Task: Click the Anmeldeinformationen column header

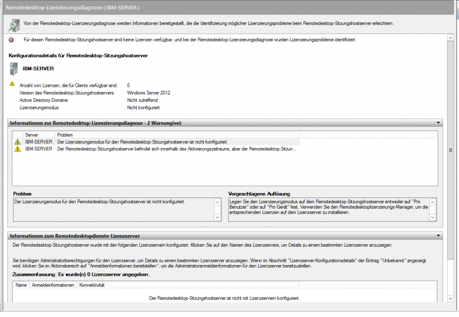Action: coord(53,285)
